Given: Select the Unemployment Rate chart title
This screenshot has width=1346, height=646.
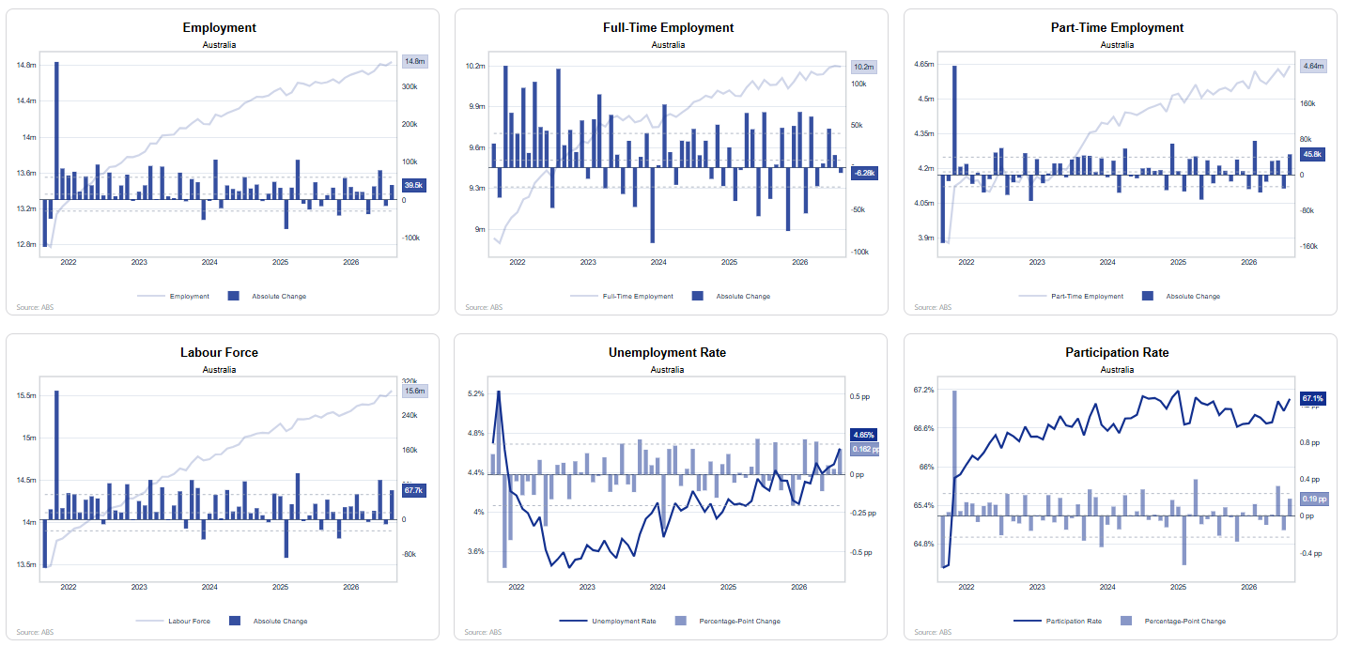Looking at the screenshot, I should (x=669, y=352).
